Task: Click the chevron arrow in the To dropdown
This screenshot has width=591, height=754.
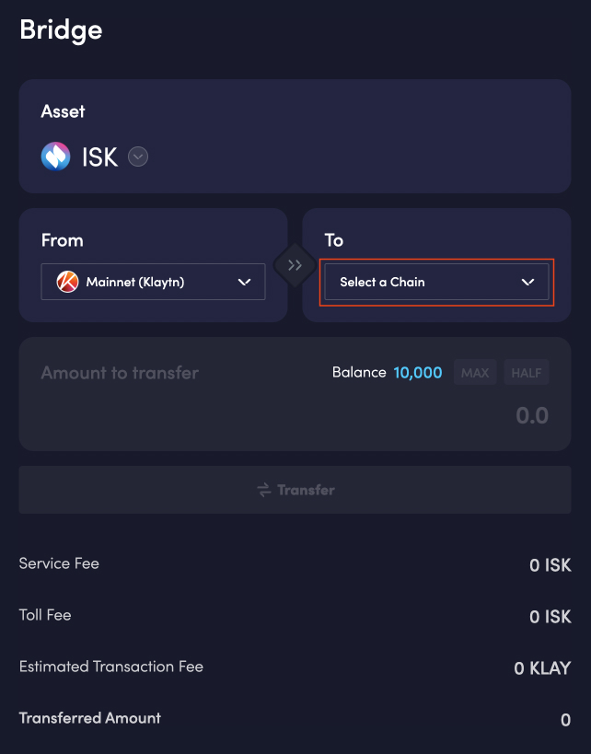Action: point(528,283)
